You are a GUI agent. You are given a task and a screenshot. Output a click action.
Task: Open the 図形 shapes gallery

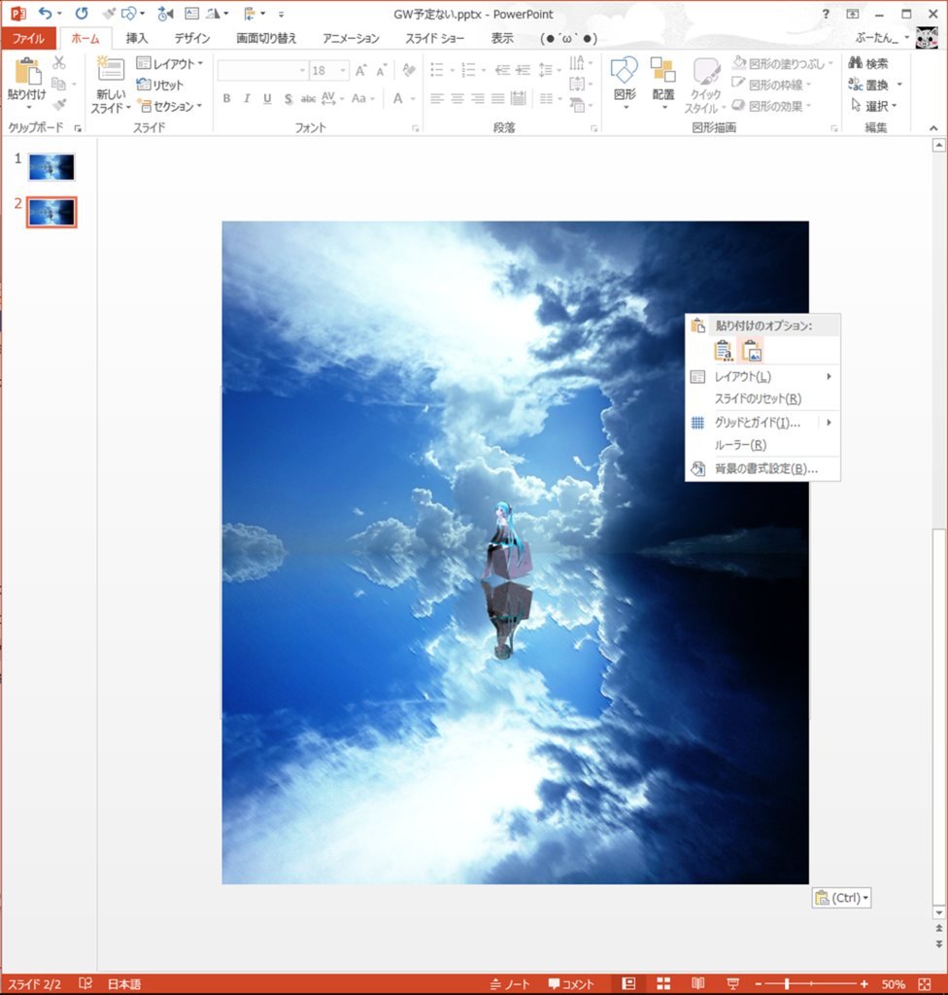625,84
